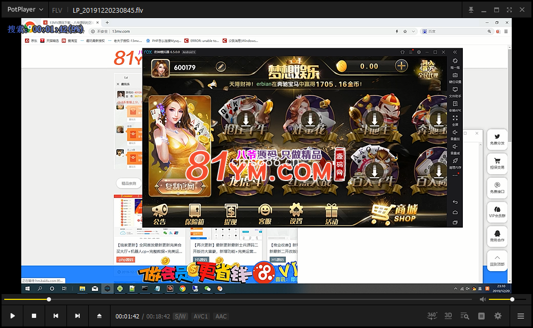
Task: Open 文件助手 file assistant in Nox
Action: (x=455, y=92)
